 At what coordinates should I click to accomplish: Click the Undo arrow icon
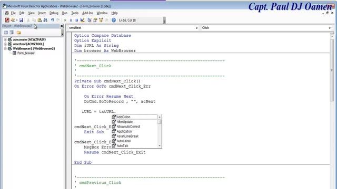coord(53,20)
